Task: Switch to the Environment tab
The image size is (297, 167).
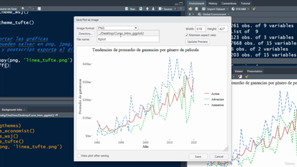Action: 196,3
